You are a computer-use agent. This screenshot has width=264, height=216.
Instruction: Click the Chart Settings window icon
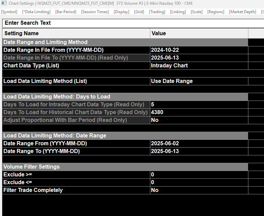(x=4, y=3)
